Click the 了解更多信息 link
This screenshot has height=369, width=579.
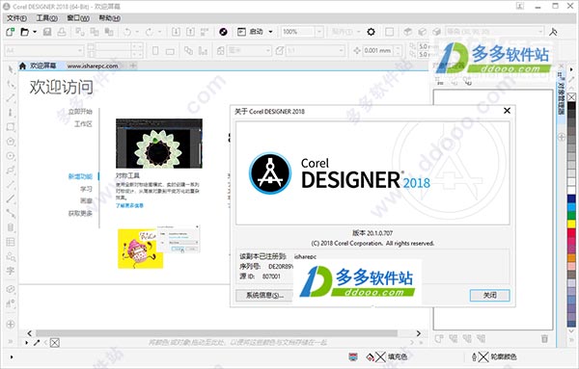[129, 205]
